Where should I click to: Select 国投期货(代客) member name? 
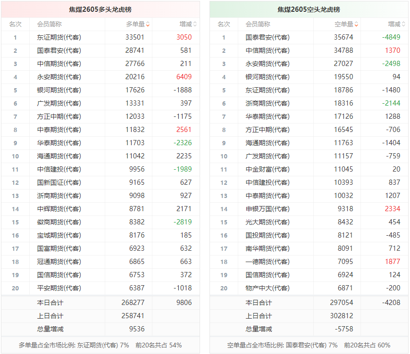point(268,235)
